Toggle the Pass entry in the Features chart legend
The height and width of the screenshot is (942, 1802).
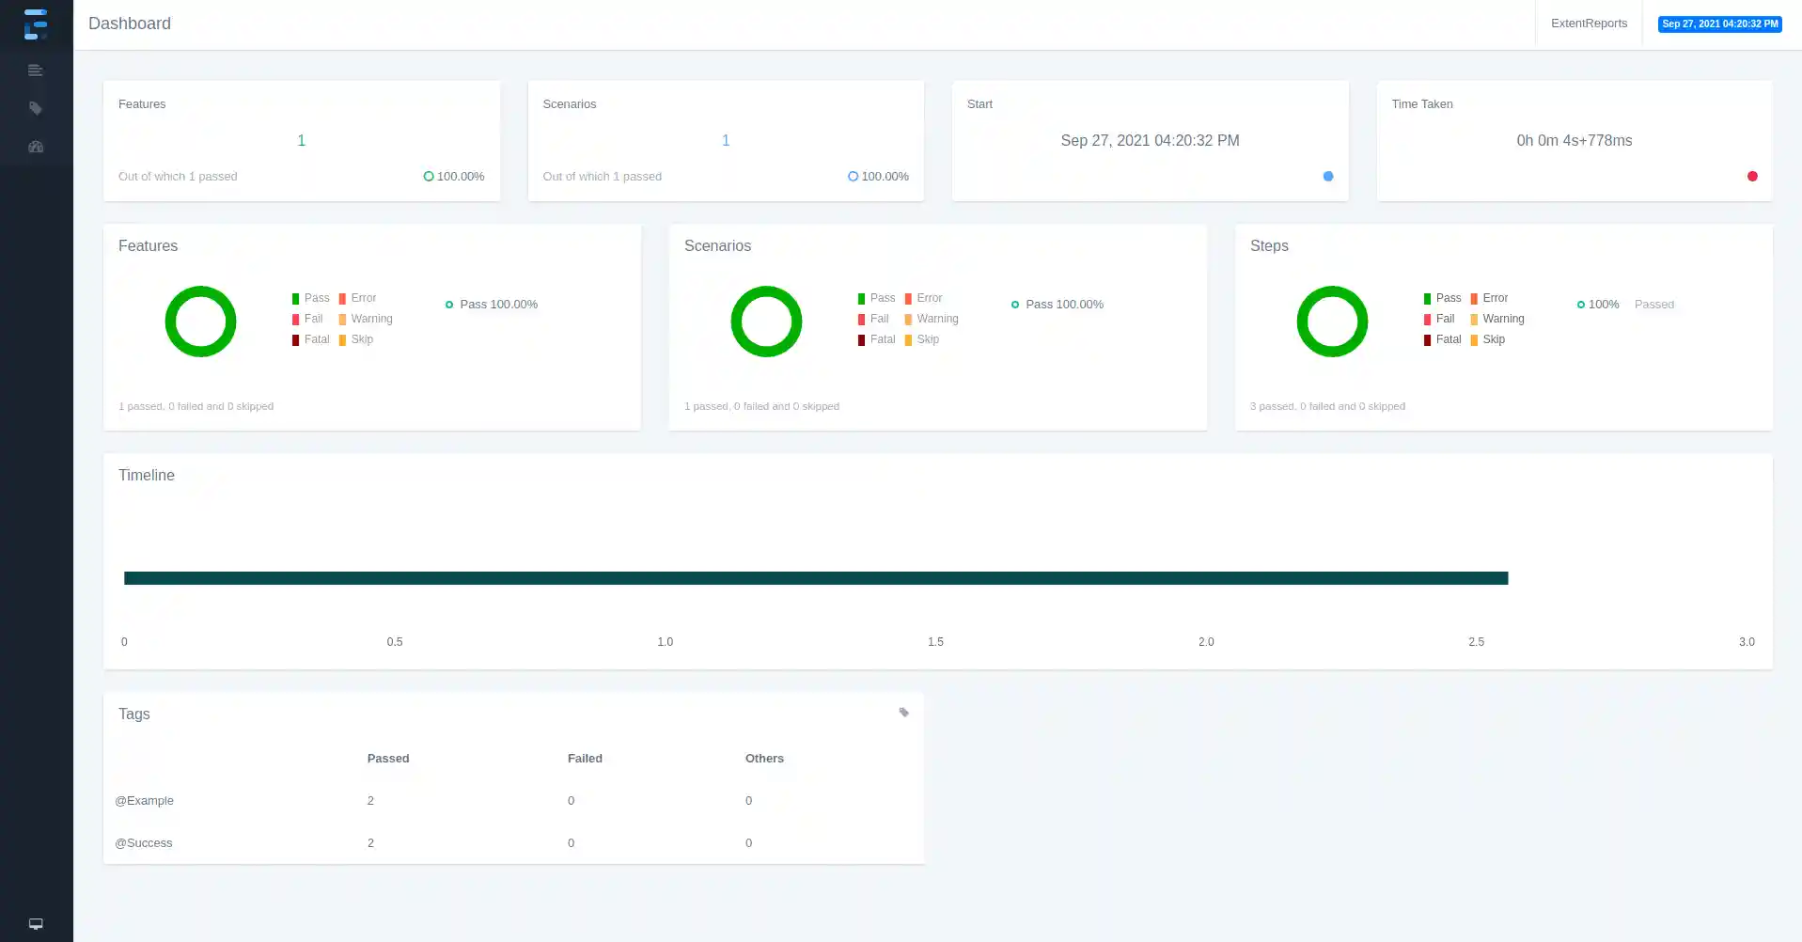[311, 298]
